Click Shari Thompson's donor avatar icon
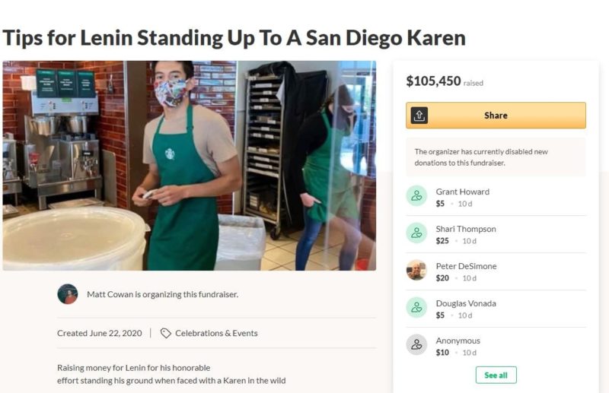609x393 pixels. [416, 233]
